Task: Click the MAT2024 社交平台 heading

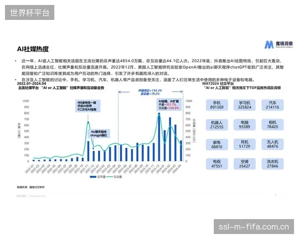Action: pyautogui.click(x=218, y=84)
